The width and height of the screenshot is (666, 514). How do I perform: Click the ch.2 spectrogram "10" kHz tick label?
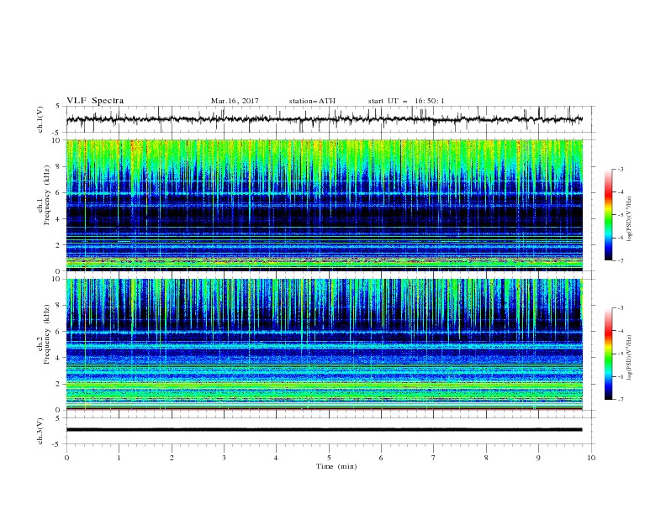point(56,279)
